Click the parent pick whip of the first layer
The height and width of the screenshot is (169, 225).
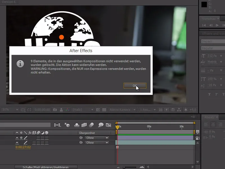(x=81, y=138)
